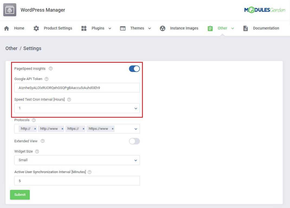Click the Settings breadcrumb text

tap(32, 48)
